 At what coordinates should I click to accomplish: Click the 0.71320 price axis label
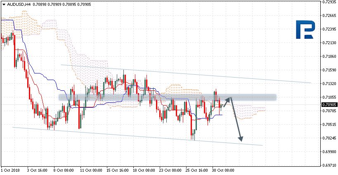coord(329,84)
